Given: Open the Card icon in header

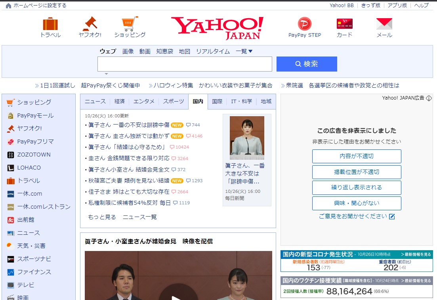Looking at the screenshot, I should tap(345, 24).
